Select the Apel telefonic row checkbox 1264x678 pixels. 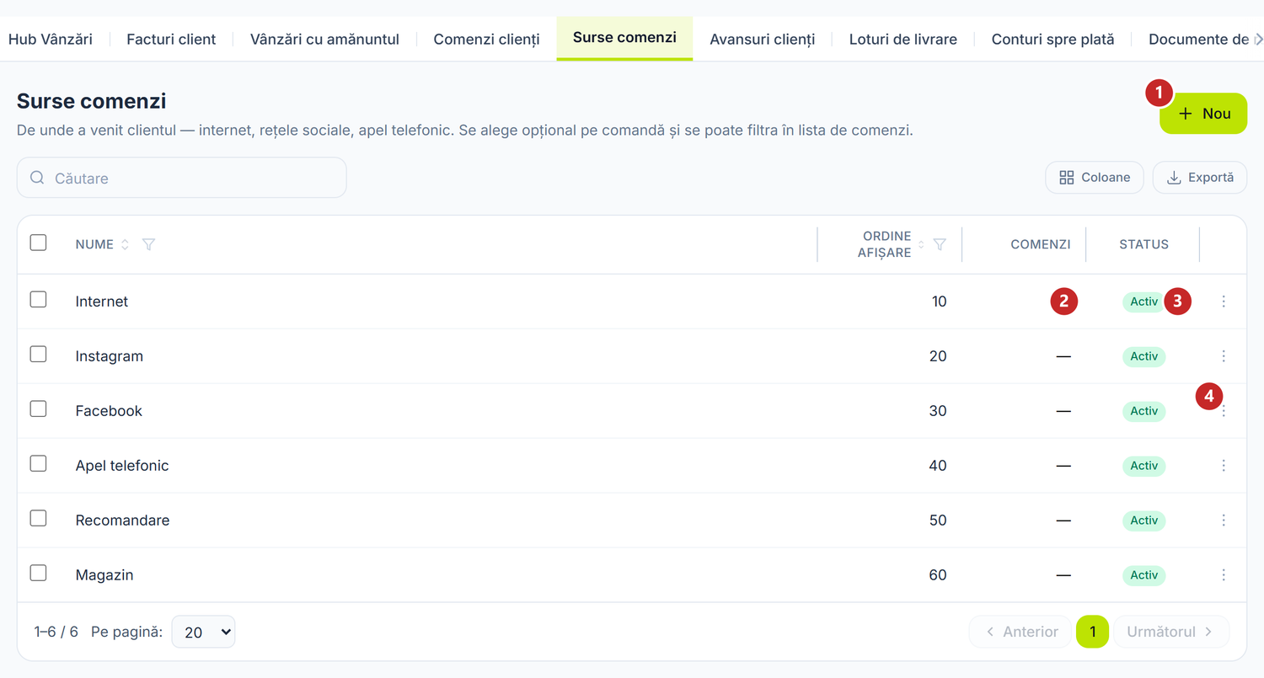point(38,463)
